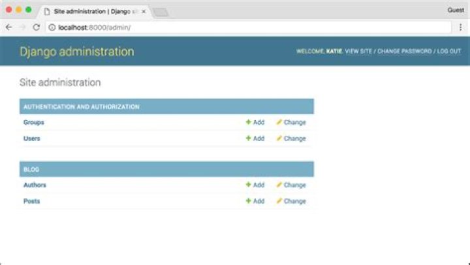The image size is (470, 265).
Task: Reload the page with the refresh icon
Action: point(37,27)
